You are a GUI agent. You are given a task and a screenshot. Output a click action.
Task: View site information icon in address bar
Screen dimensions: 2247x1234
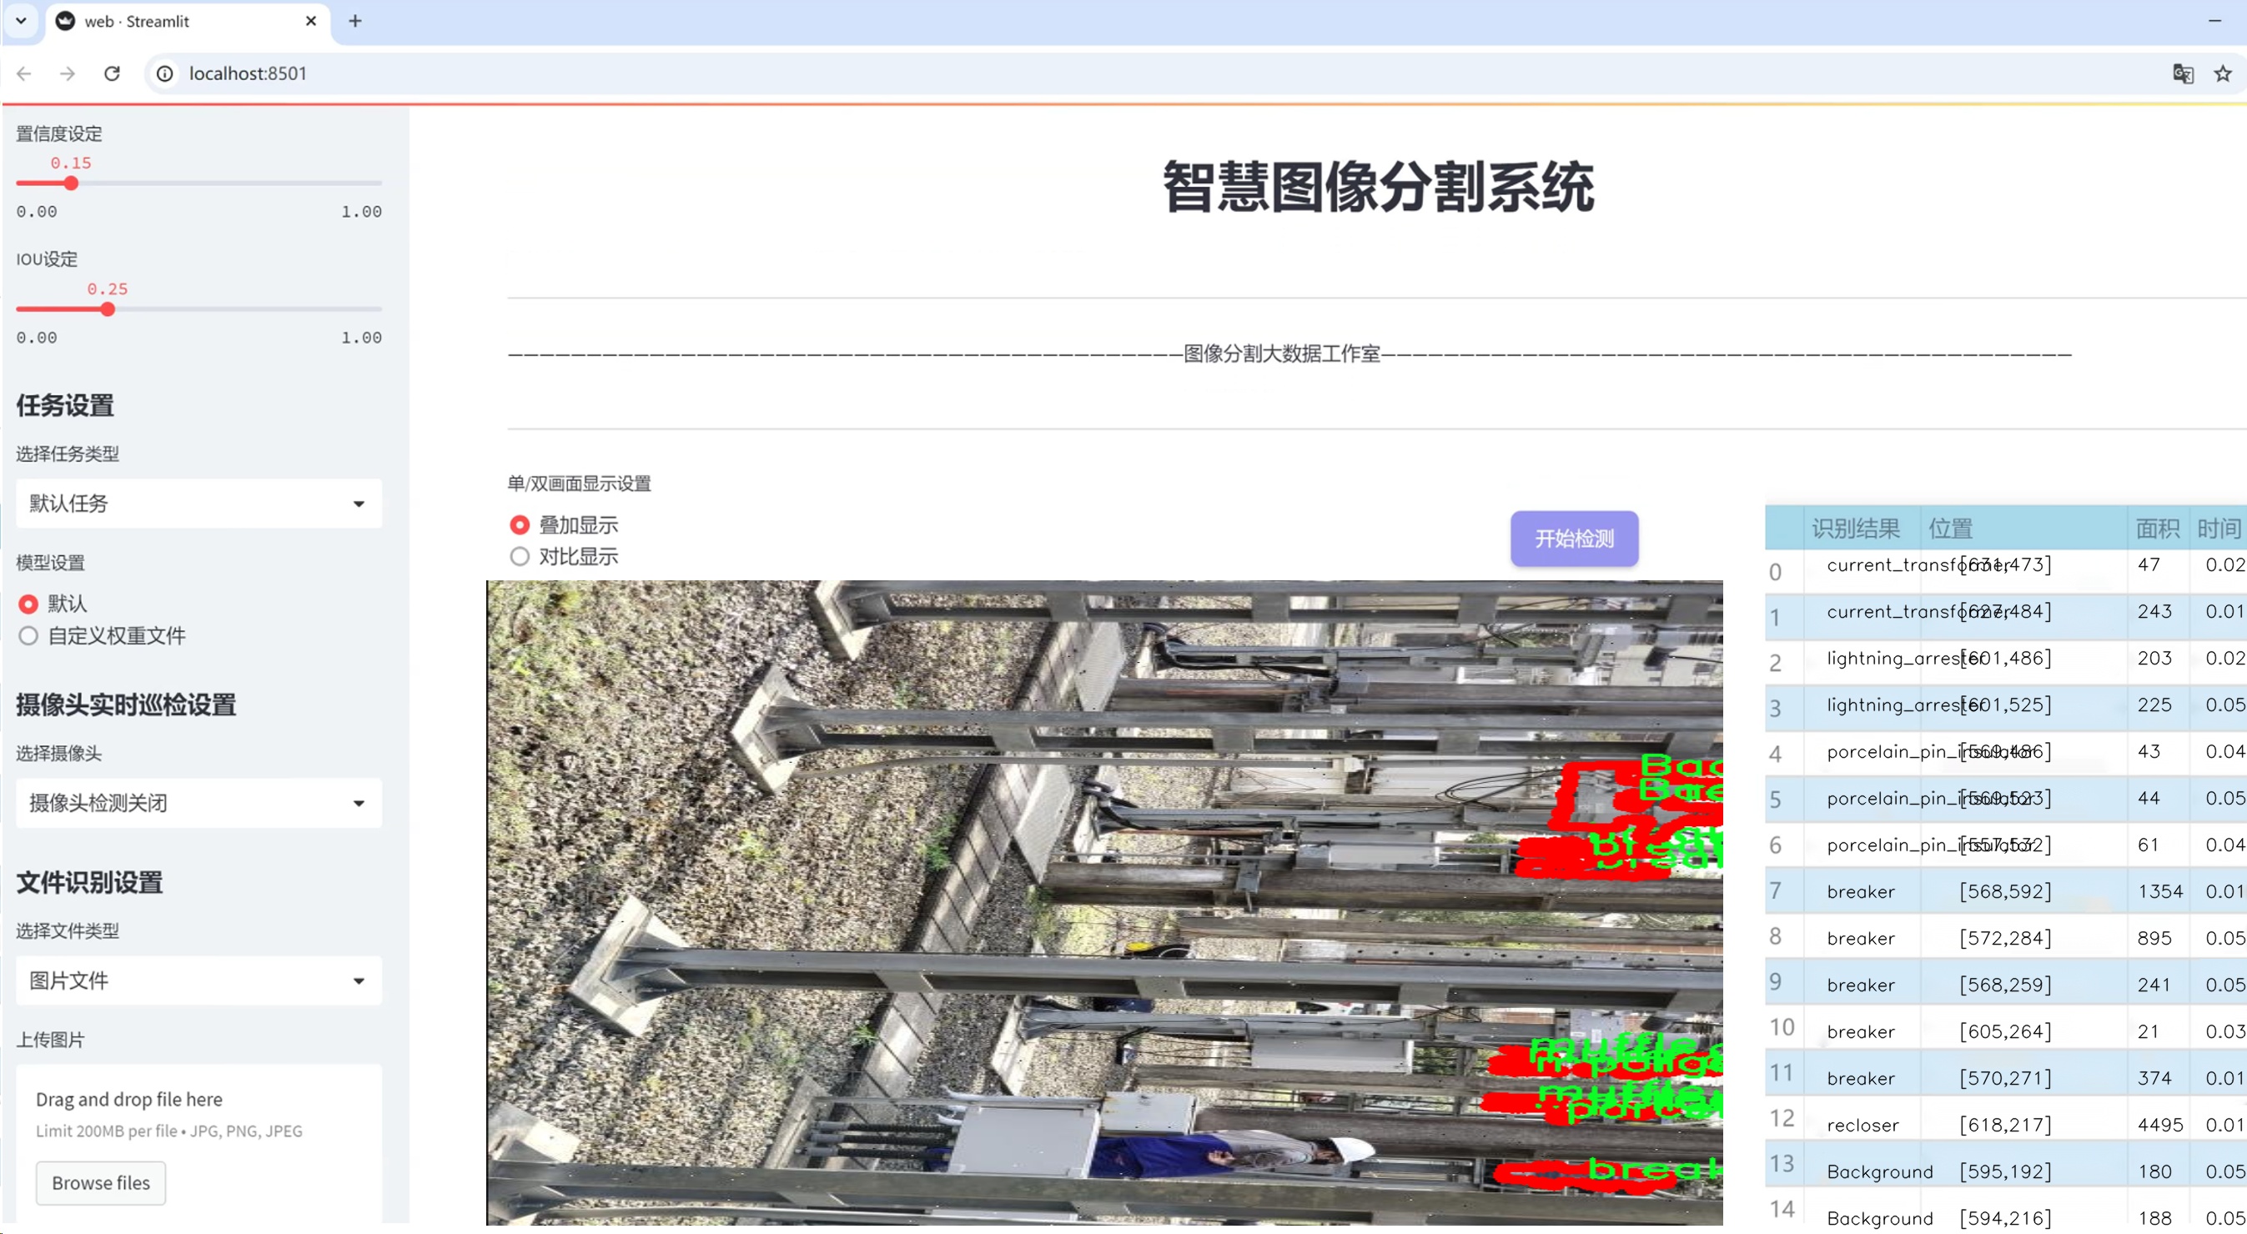click(165, 73)
